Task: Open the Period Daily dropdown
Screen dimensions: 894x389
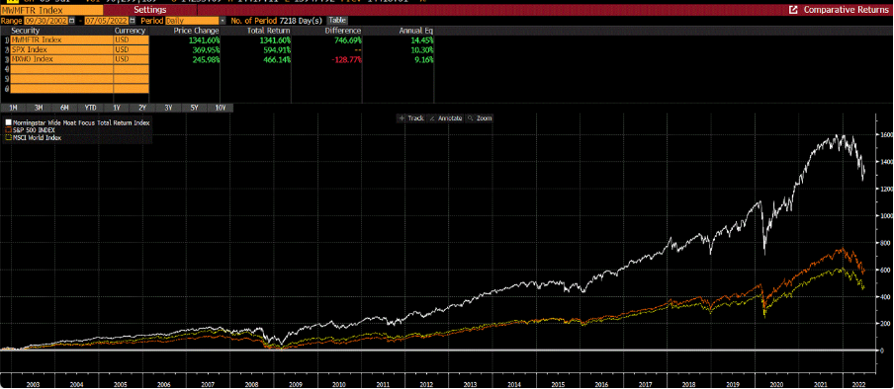Action: [x=195, y=21]
